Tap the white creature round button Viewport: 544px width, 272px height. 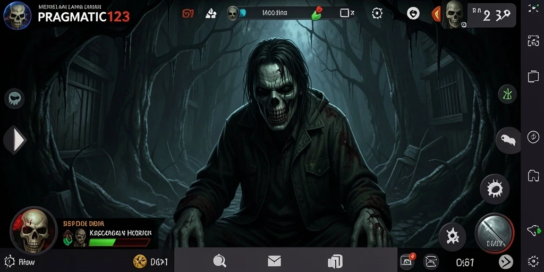(x=508, y=140)
